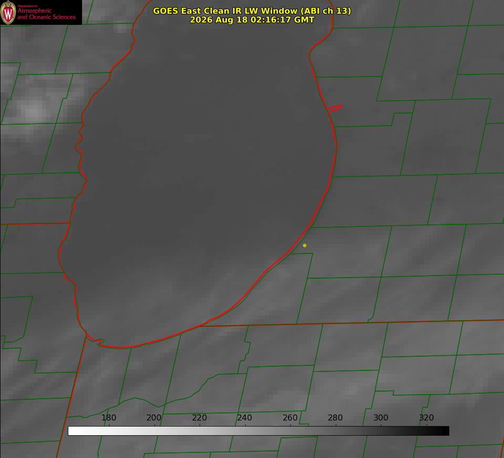Click the 280 colorbar label
Viewport: 504px width, 458px height.
(x=335, y=417)
